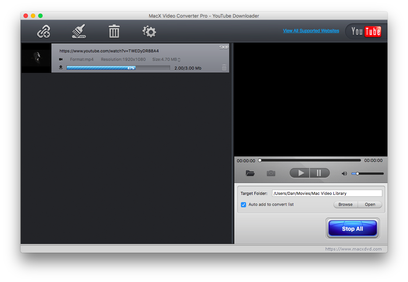Open View All Supported Websites link
Screen dimensions: 408x282
311,31
